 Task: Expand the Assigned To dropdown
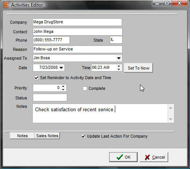click(x=119, y=58)
